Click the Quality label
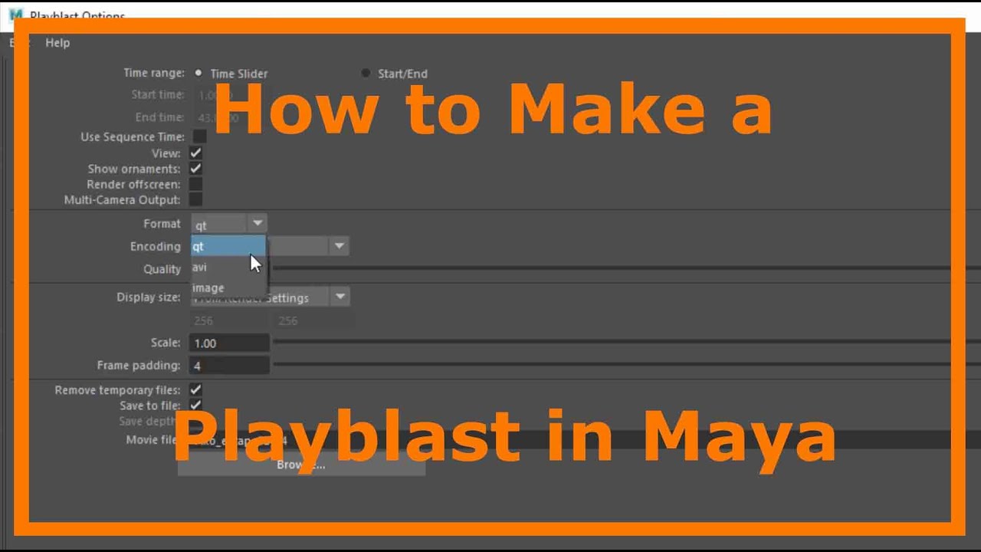981x552 pixels. 162,269
